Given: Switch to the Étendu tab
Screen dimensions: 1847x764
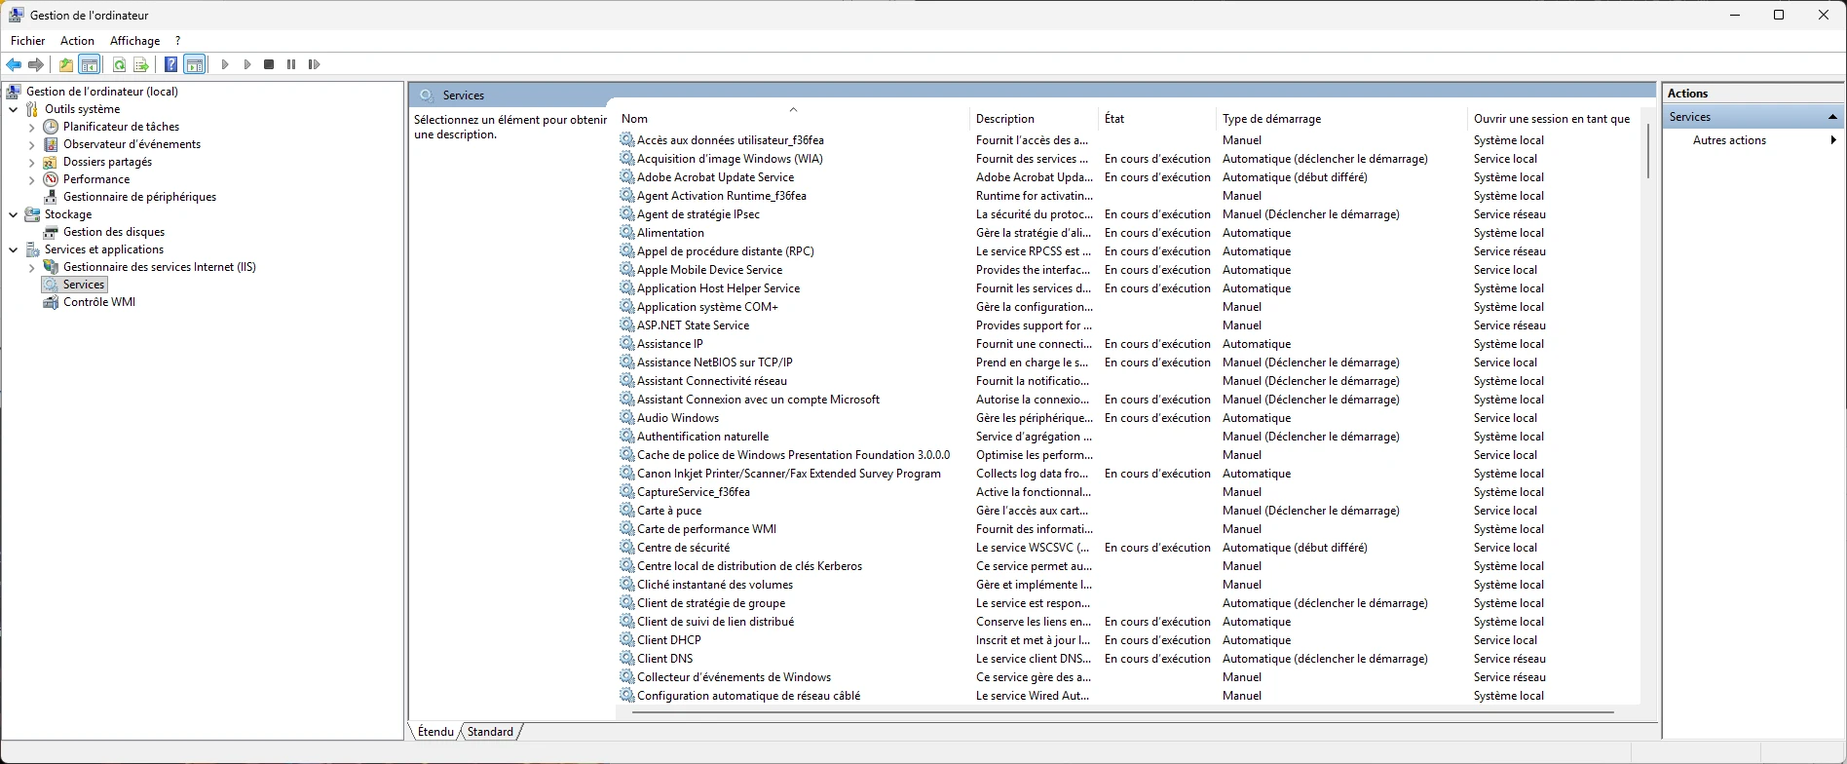Looking at the screenshot, I should pyautogui.click(x=435, y=732).
